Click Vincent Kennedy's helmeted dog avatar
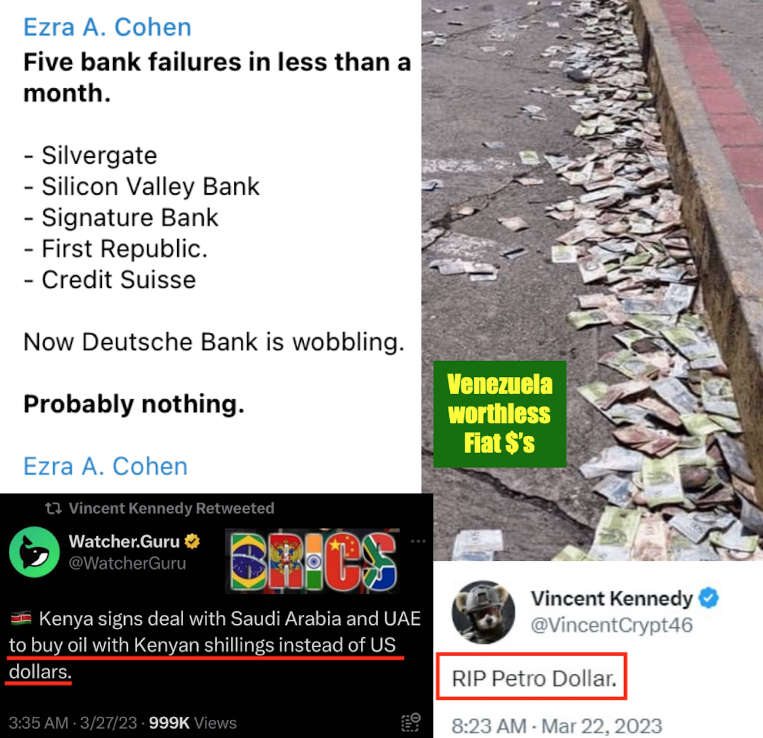763x738 pixels. 483,612
